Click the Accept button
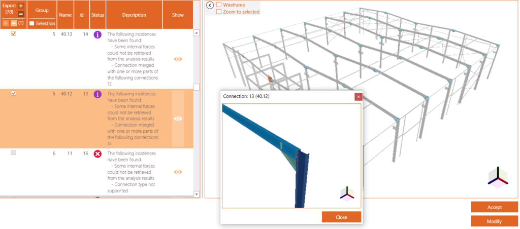520x229 pixels. point(494,207)
